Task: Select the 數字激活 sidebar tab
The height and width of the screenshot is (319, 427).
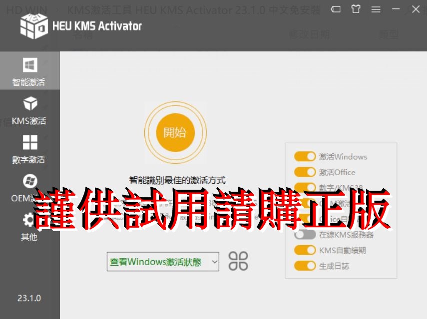Action: point(29,149)
